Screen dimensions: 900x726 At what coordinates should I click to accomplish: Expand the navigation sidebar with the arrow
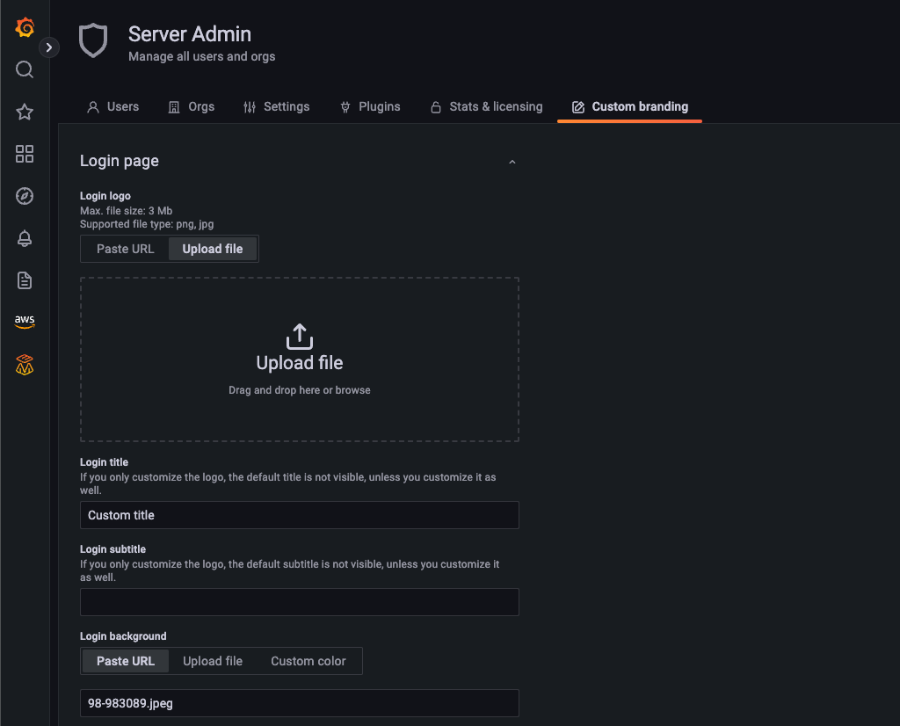[48, 47]
